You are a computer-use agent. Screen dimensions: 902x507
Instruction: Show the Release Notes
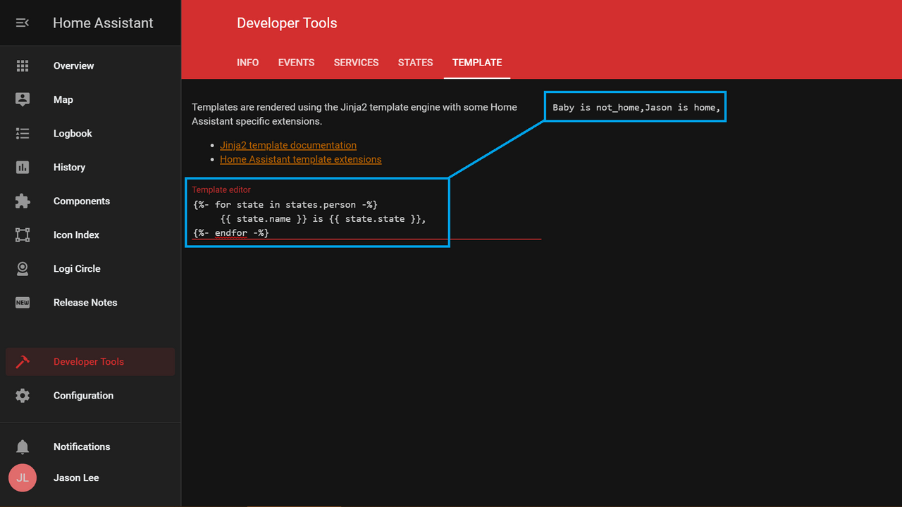(90, 302)
